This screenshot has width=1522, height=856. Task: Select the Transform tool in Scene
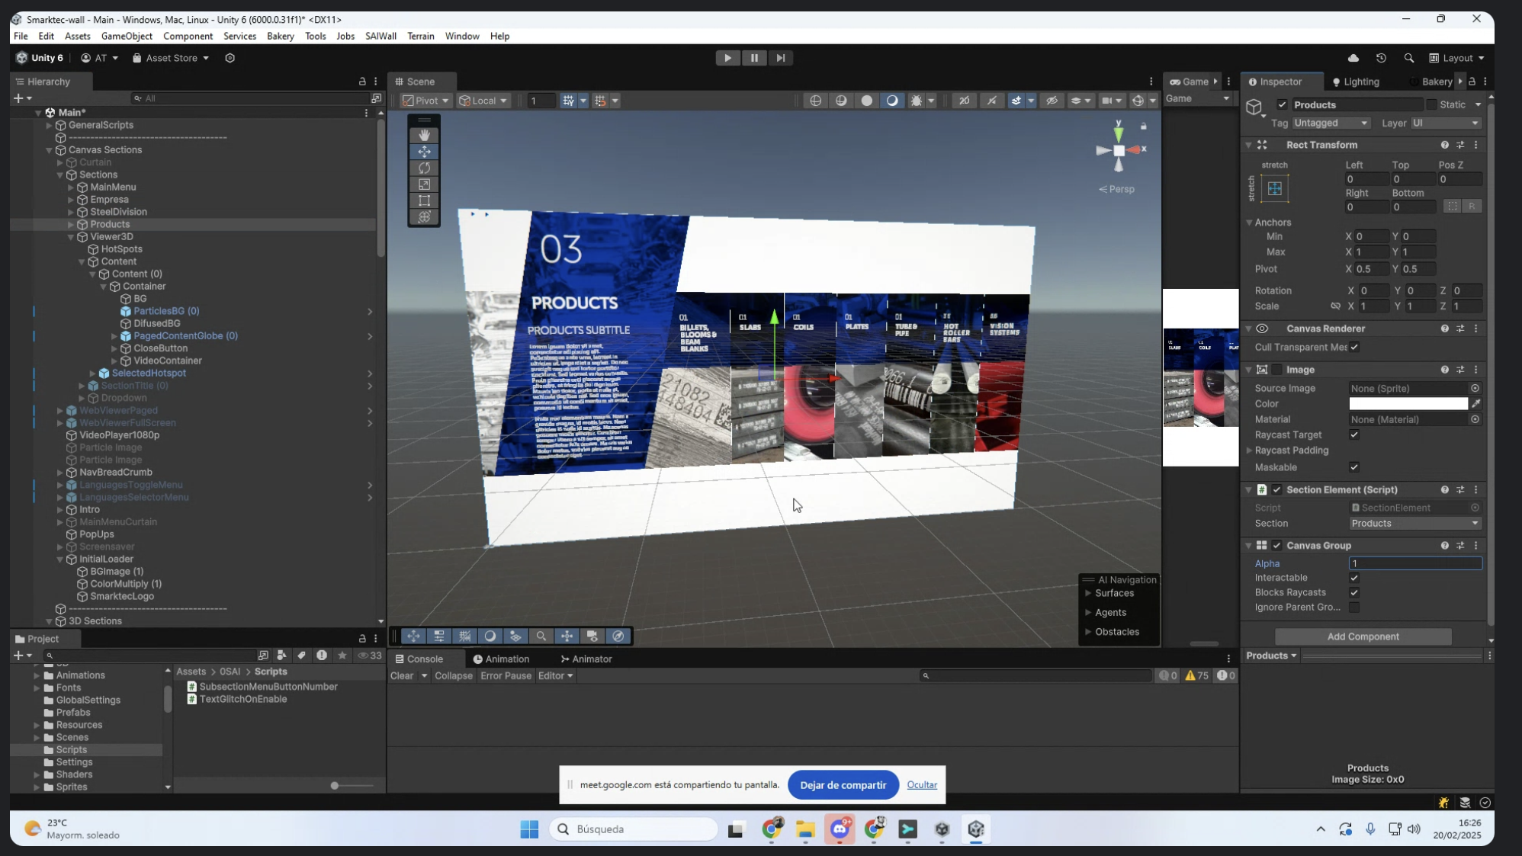tap(424, 216)
